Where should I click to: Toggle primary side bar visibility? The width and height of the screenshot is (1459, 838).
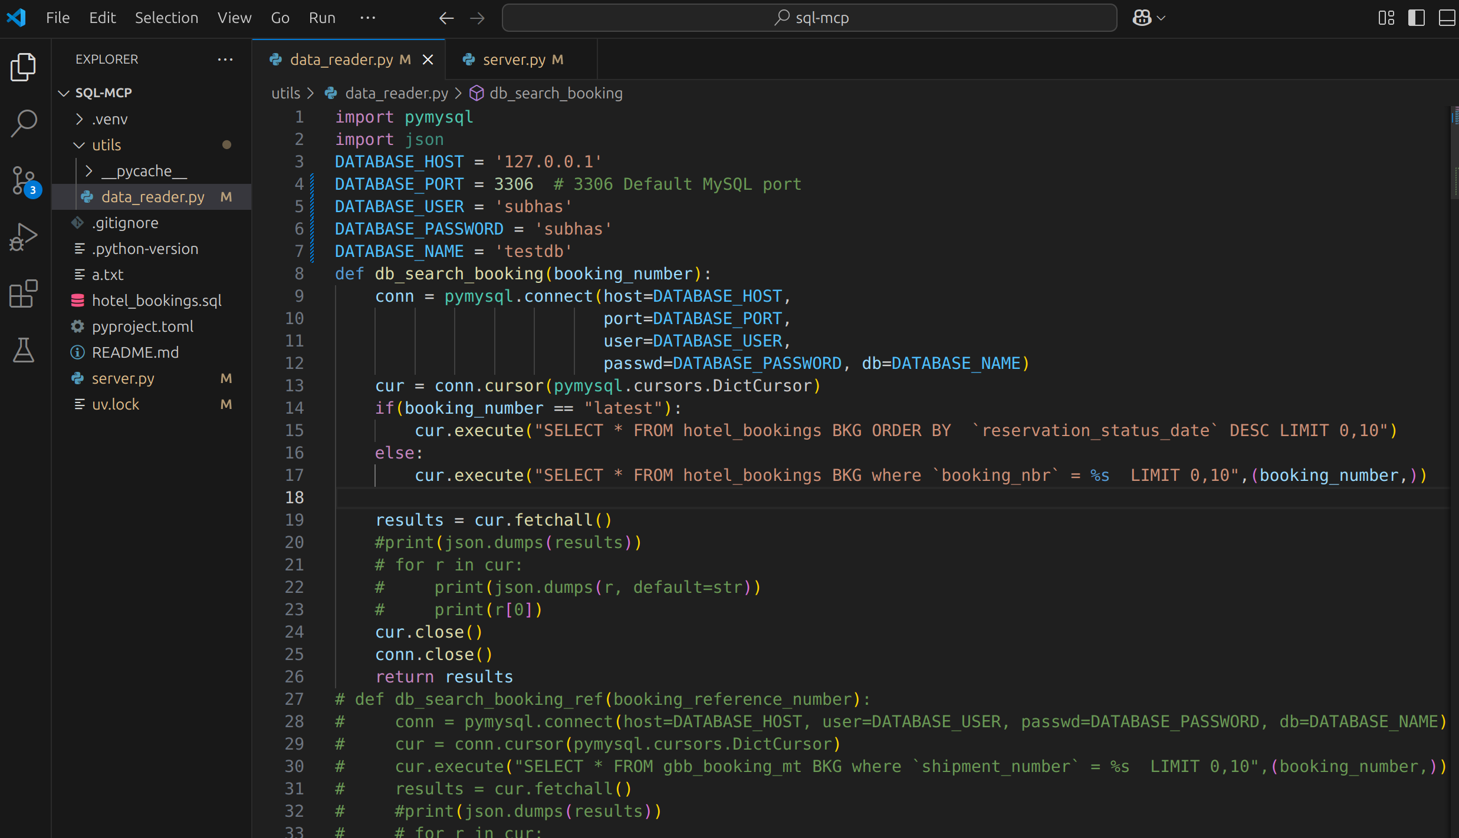1416,18
